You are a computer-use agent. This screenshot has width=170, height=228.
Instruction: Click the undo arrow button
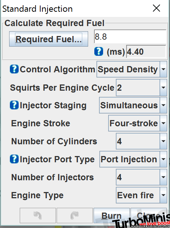tap(38, 216)
